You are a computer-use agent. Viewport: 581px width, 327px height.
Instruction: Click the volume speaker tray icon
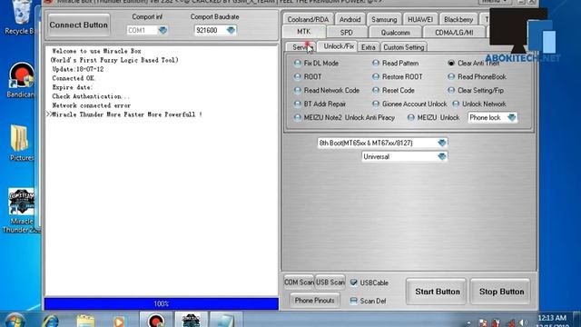click(x=524, y=323)
